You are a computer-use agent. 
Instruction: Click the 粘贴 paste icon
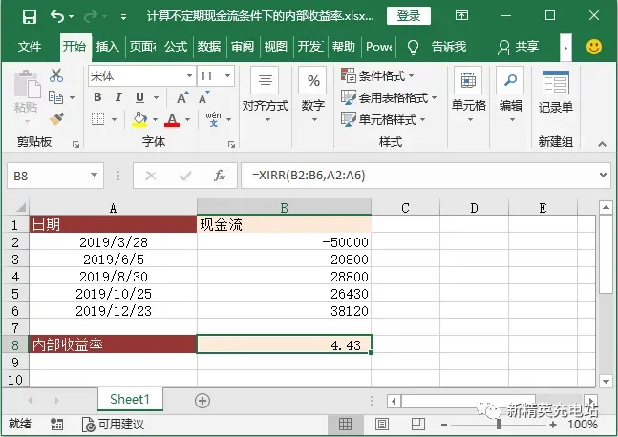(27, 84)
